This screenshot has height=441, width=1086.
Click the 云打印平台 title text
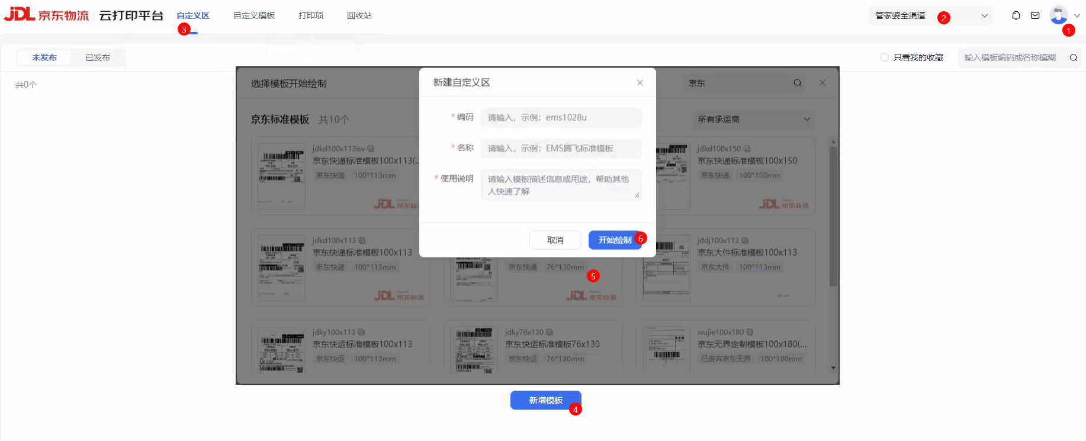131,15
